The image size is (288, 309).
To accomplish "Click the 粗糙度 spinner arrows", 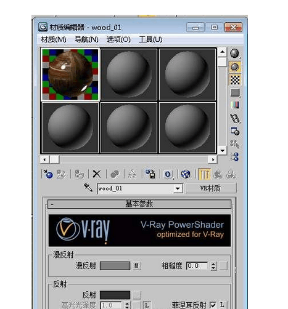I will pyautogui.click(x=213, y=266).
